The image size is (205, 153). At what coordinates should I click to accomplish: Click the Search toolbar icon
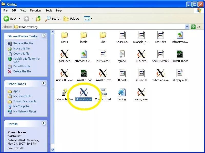tap(53, 19)
